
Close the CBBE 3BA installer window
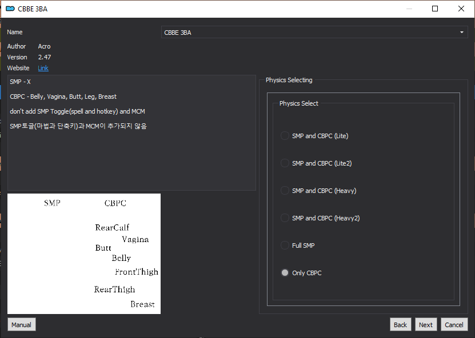pyautogui.click(x=461, y=9)
